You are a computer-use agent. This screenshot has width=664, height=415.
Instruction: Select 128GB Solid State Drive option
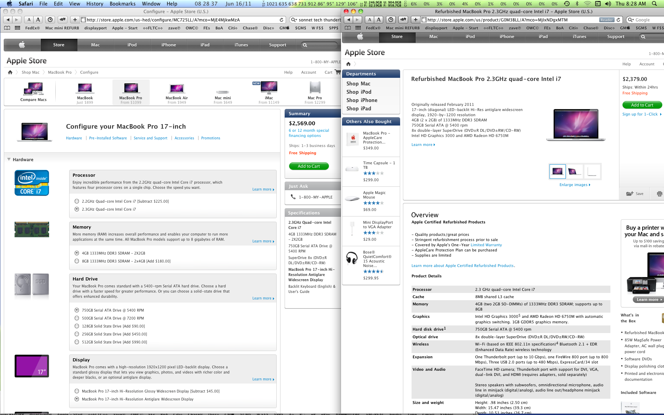coord(77,326)
